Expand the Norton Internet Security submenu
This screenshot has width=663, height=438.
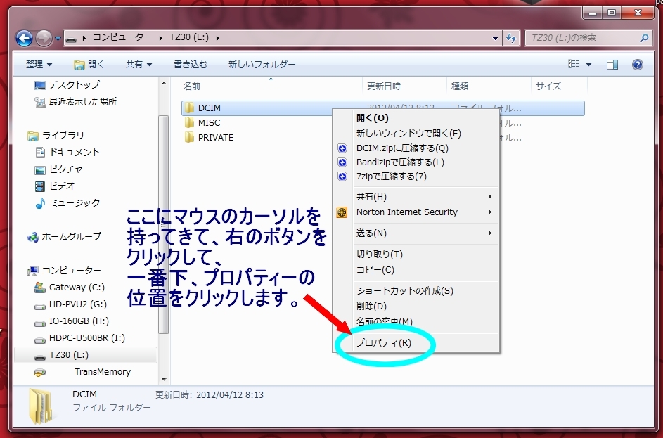416,212
